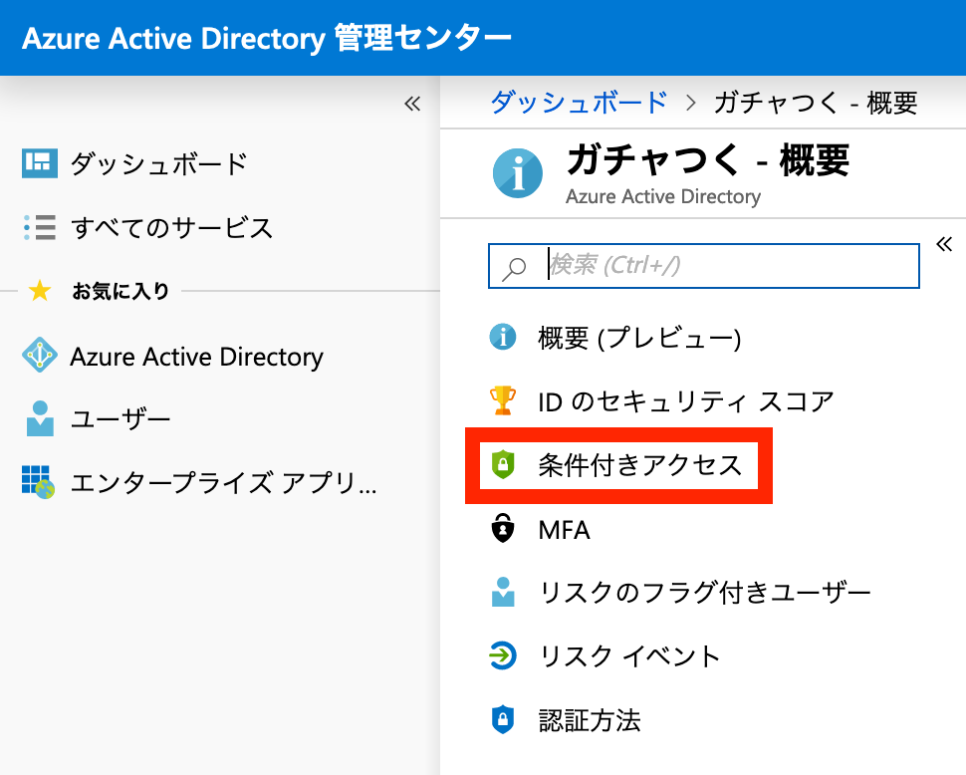966x775 pixels.
Task: Click the Azure Active Directory diamond icon
Action: pos(40,355)
